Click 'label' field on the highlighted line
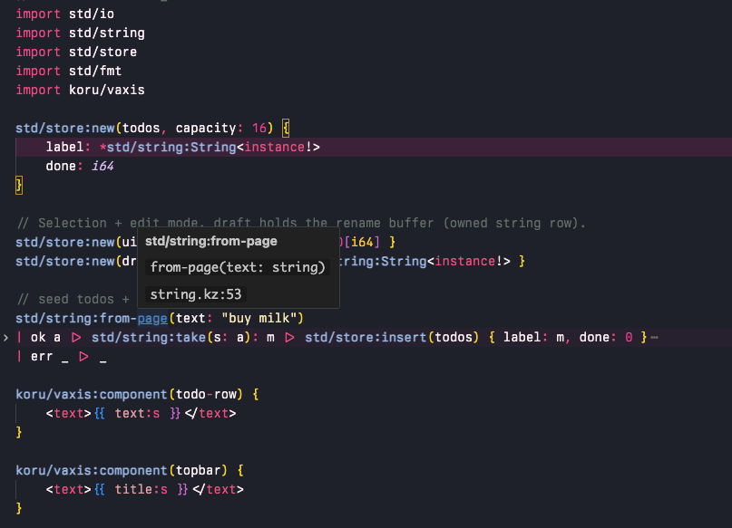This screenshot has width=732, height=528. coord(65,148)
